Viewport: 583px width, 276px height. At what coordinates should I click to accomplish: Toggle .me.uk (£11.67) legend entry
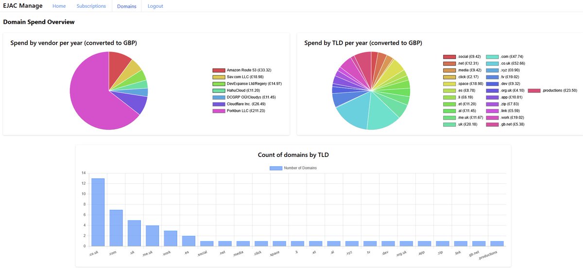tap(463, 118)
